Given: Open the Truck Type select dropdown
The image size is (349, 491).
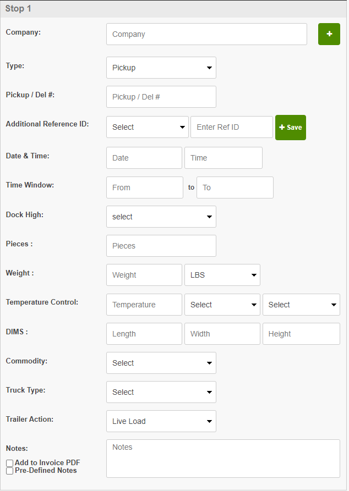Looking at the screenshot, I should pos(161,392).
